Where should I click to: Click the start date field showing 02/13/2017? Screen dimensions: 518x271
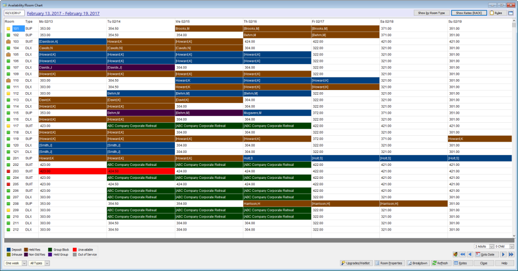click(13, 12)
